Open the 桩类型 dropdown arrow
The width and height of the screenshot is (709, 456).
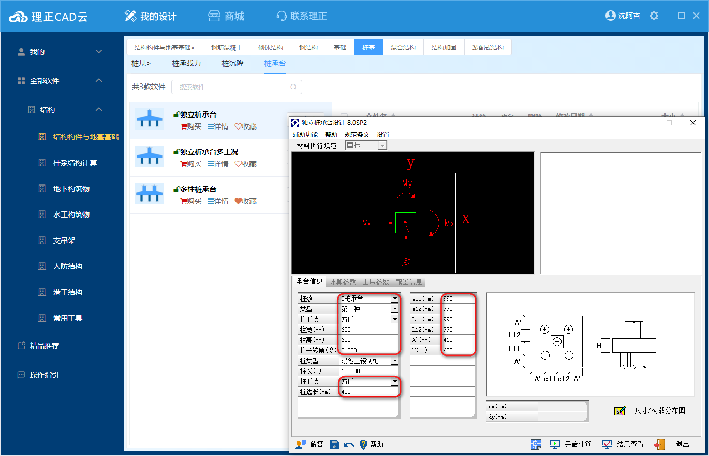(394, 361)
